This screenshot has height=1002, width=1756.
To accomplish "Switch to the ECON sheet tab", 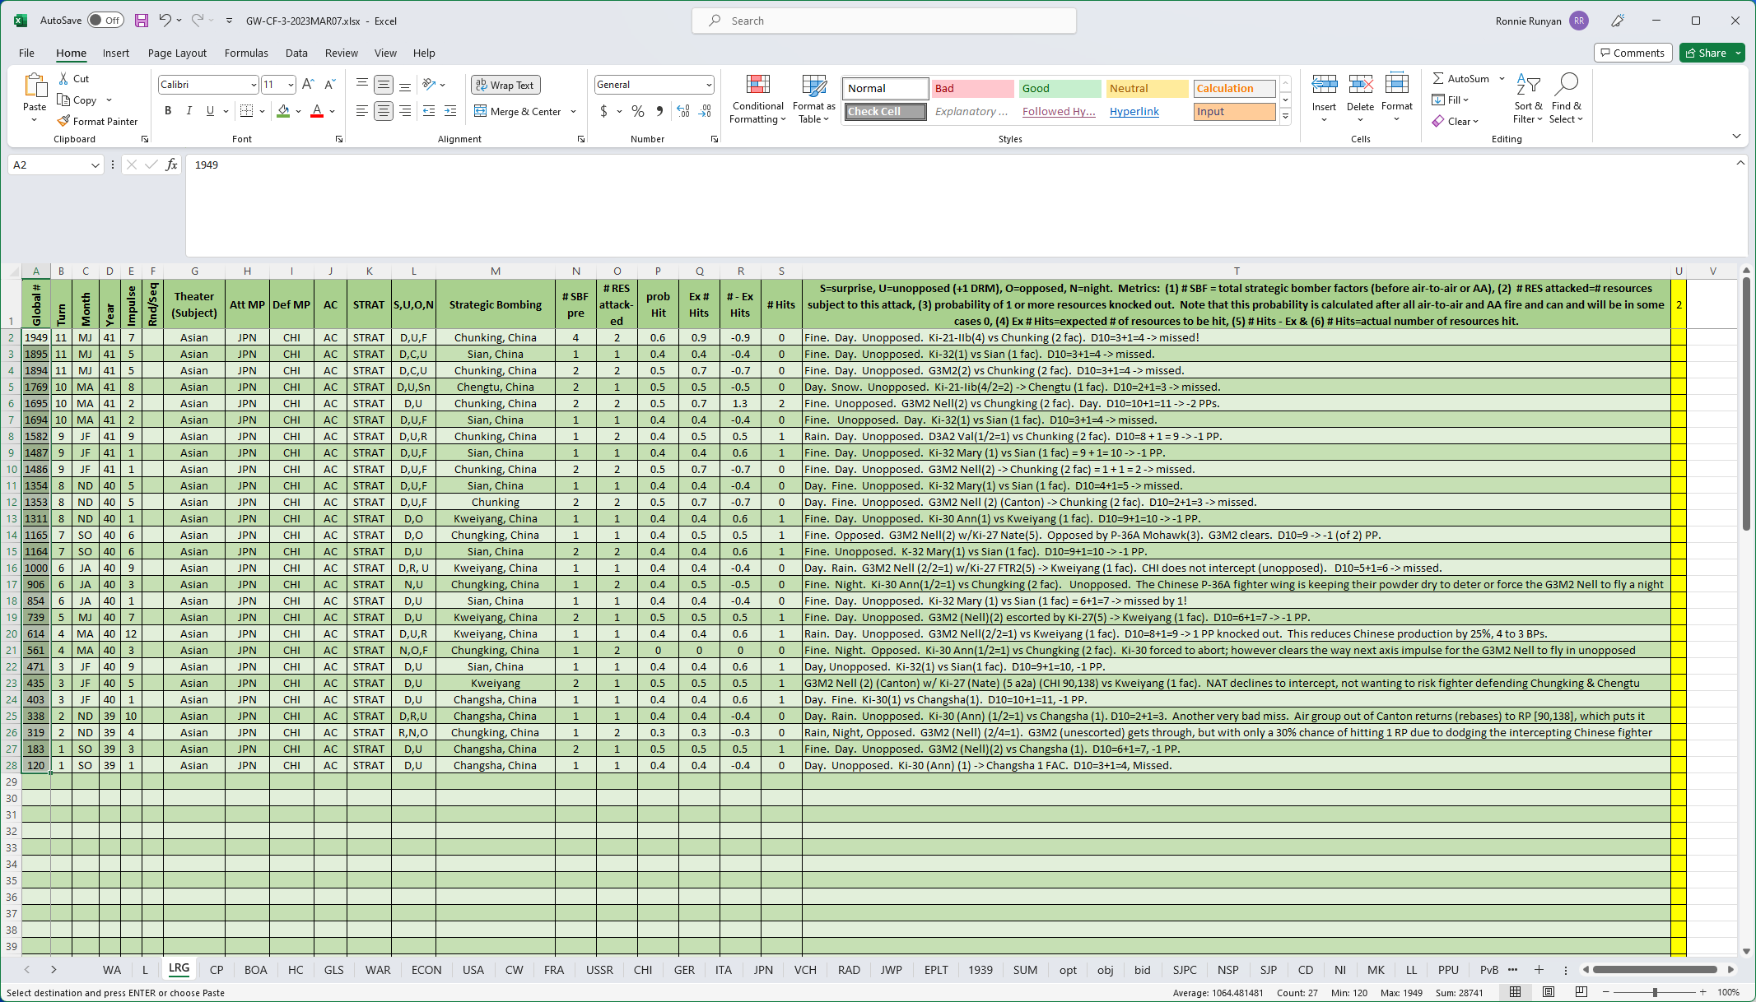I will coord(426,970).
